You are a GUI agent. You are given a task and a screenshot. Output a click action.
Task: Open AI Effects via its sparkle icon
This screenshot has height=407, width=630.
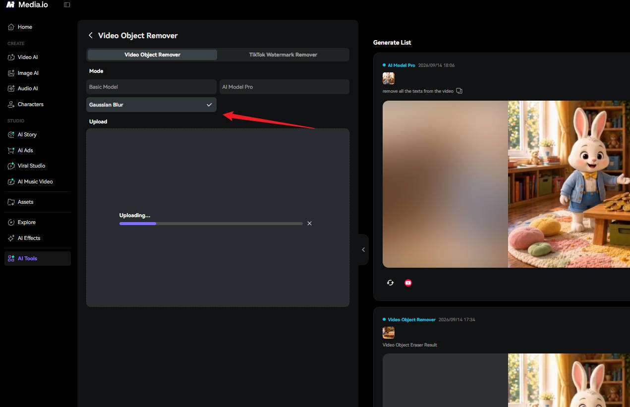[x=11, y=238]
